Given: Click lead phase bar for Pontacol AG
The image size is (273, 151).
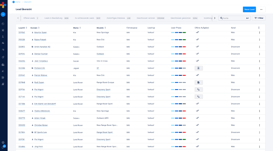Looking at the screenshot, I should 178,68.
